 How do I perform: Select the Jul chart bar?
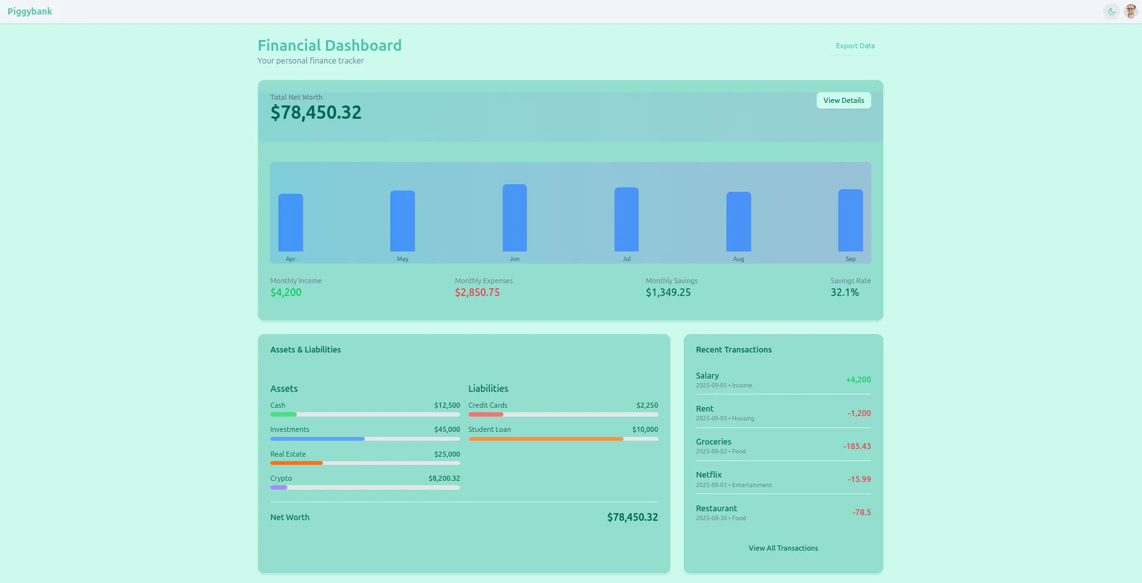(x=627, y=219)
